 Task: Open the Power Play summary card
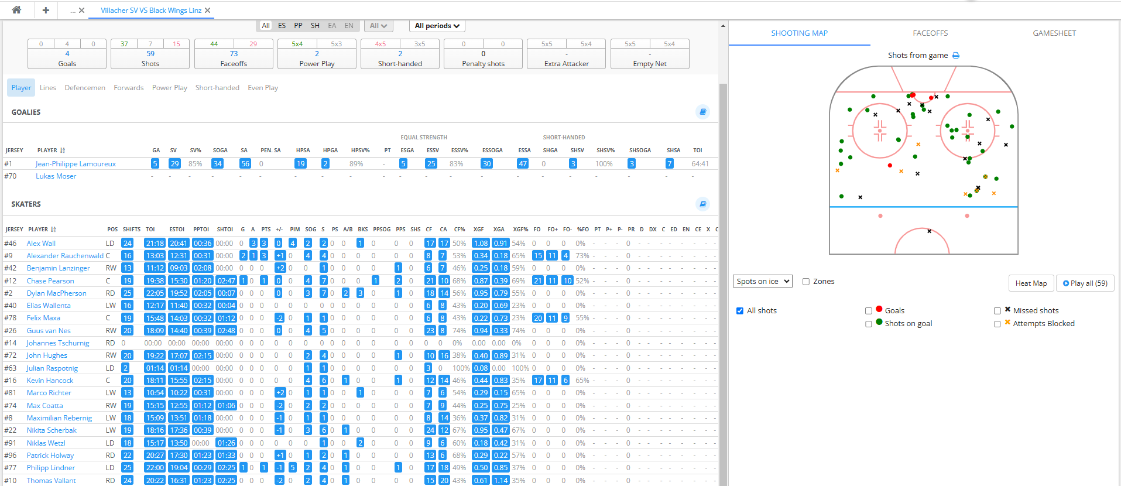pyautogui.click(x=317, y=54)
